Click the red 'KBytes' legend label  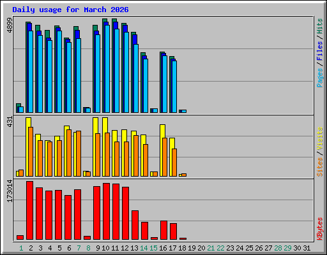[320, 229]
